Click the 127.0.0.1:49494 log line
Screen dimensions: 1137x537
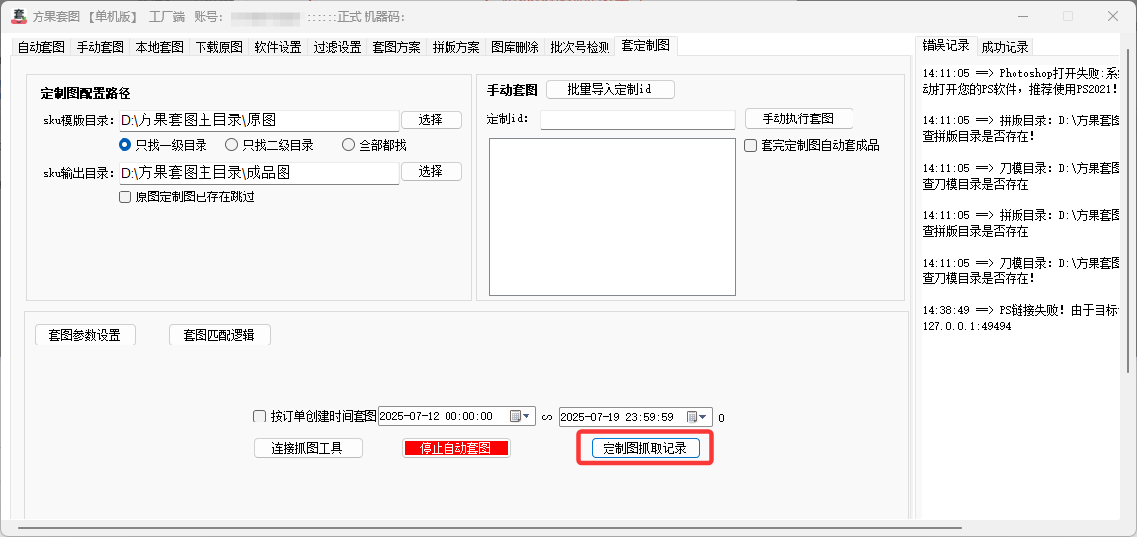(966, 326)
